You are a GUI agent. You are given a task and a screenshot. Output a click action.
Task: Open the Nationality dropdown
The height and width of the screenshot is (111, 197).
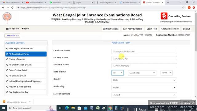coord(144,88)
